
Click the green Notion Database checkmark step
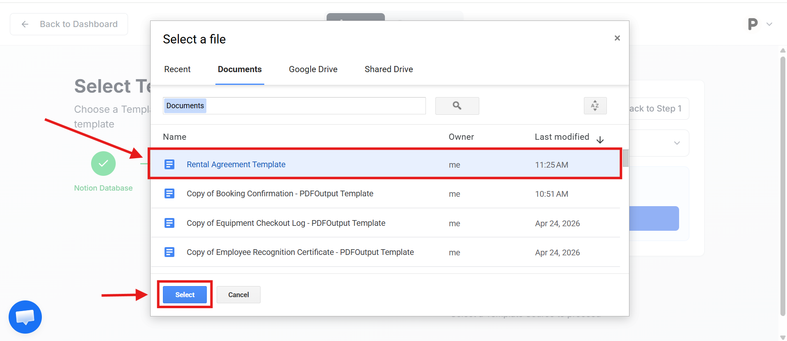tap(103, 164)
